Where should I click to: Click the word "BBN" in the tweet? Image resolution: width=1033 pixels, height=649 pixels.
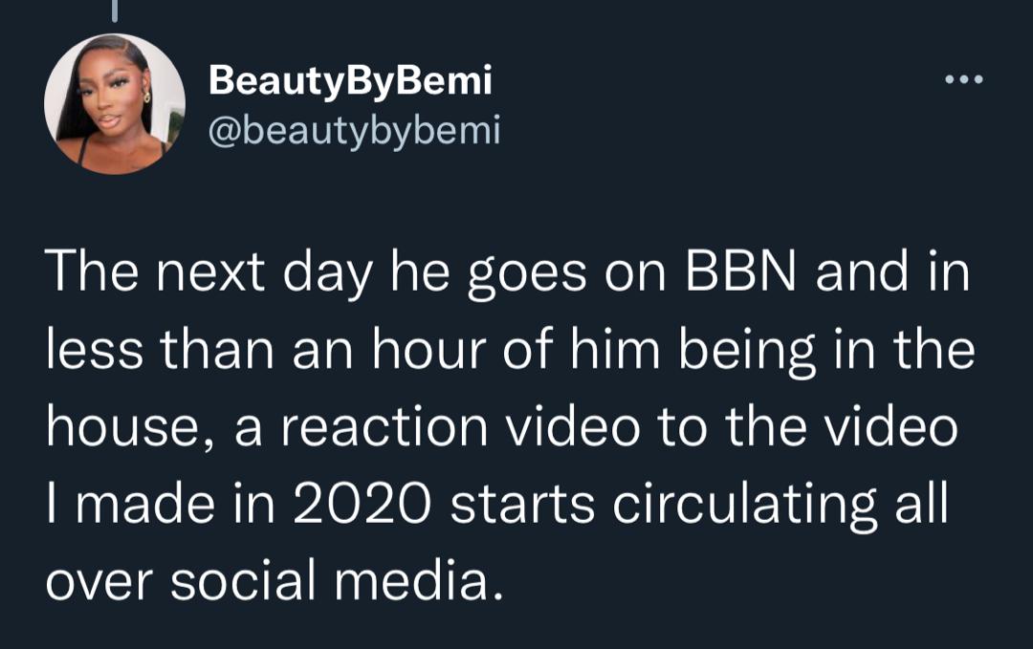(x=736, y=276)
